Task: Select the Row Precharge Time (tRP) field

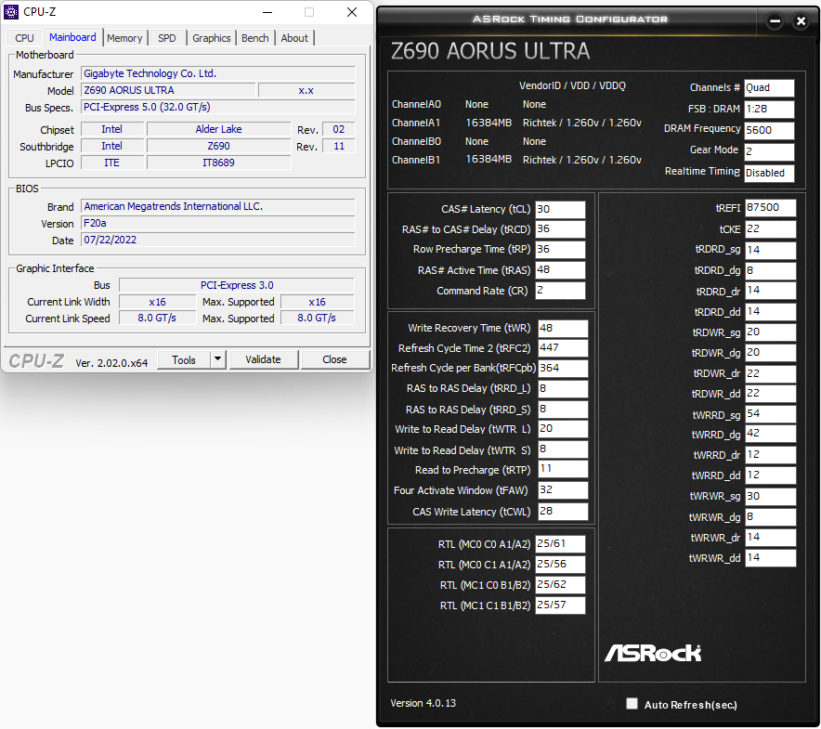Action: point(560,249)
